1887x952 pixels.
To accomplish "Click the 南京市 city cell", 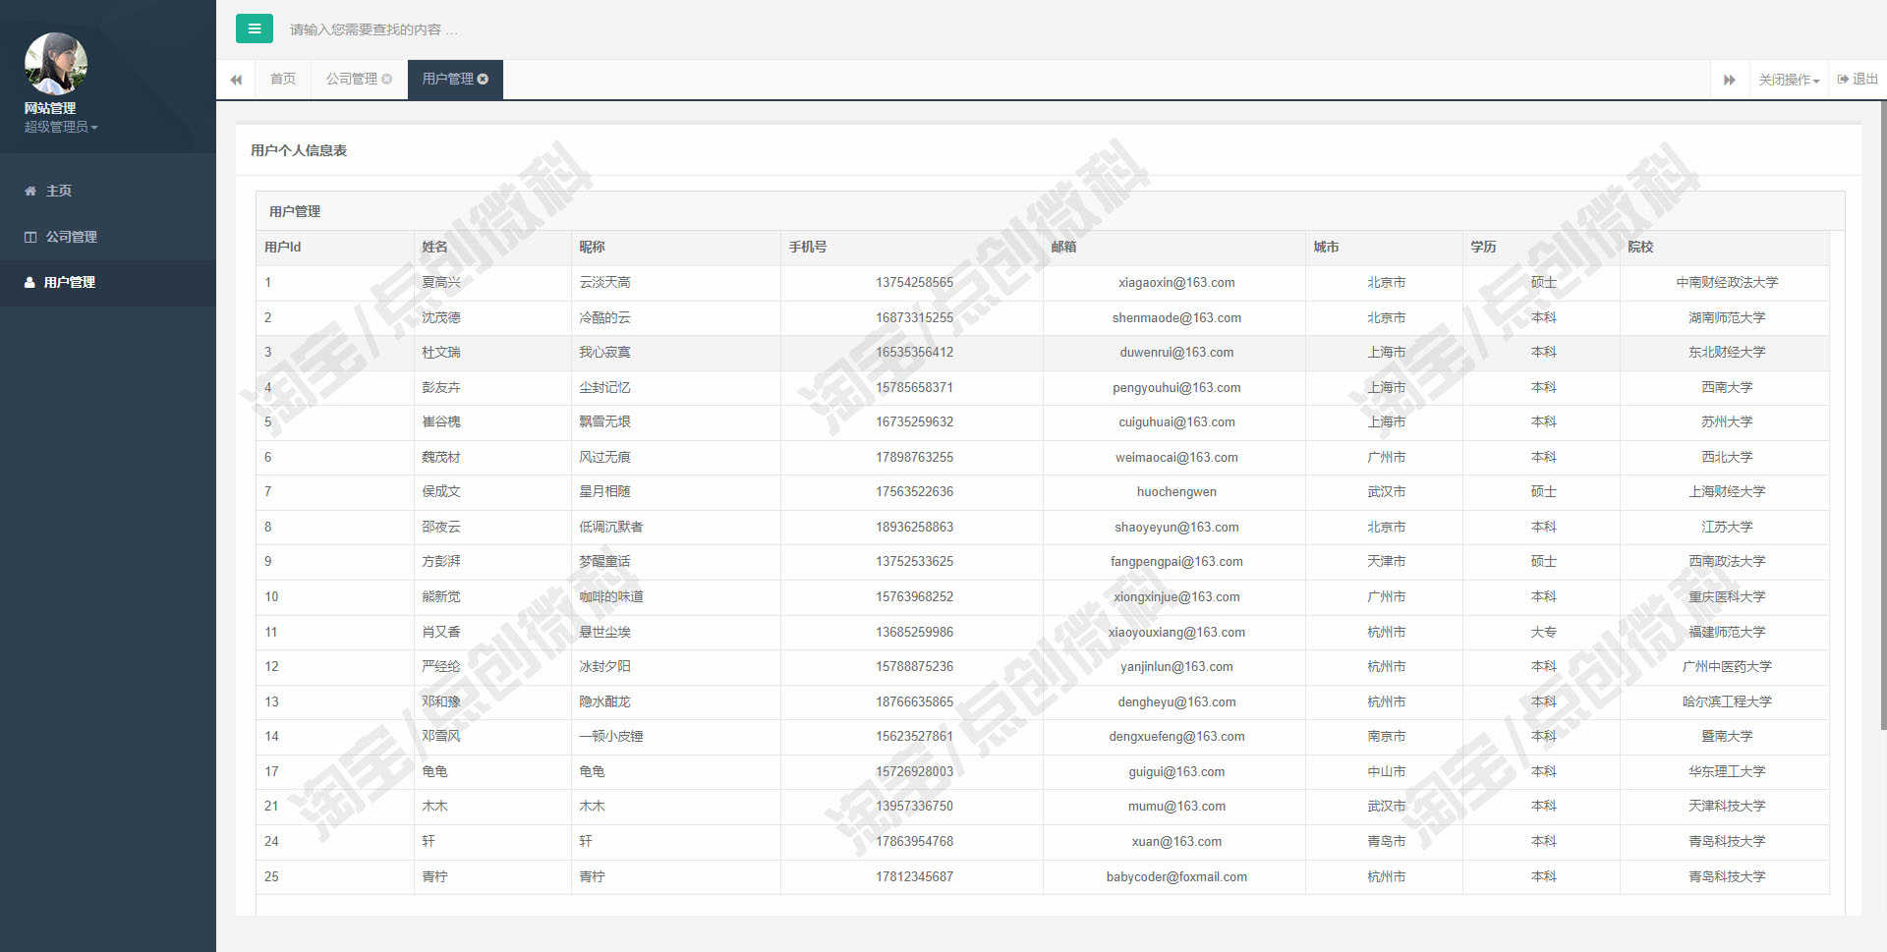I will click(x=1386, y=736).
